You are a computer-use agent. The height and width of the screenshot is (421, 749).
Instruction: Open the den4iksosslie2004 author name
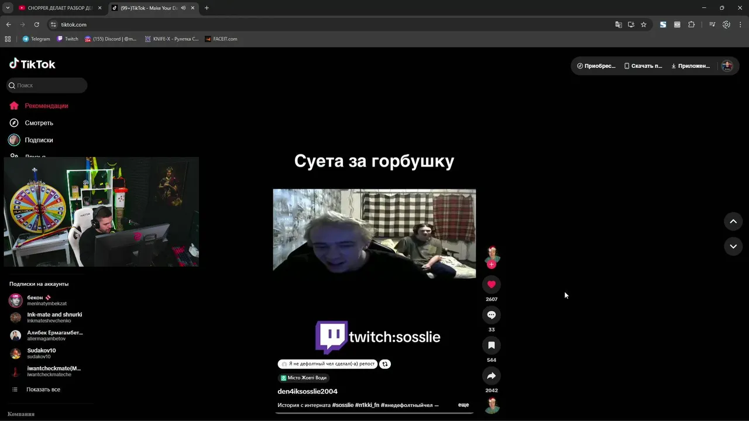coord(307,391)
